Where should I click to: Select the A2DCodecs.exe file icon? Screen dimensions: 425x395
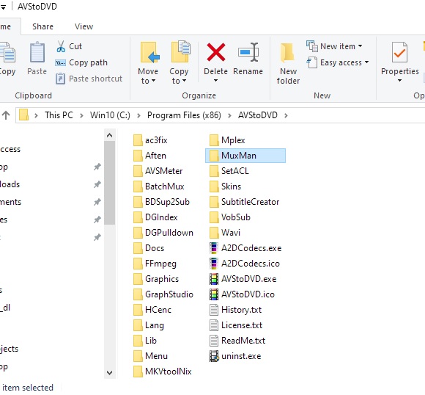point(214,248)
